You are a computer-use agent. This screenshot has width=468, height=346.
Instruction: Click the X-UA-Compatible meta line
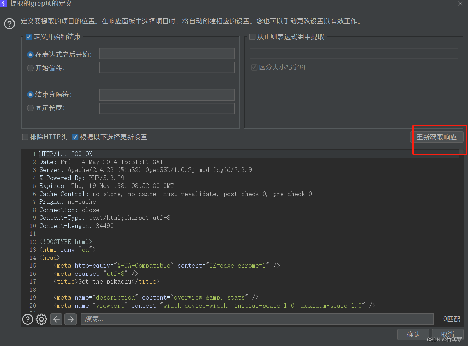point(167,266)
